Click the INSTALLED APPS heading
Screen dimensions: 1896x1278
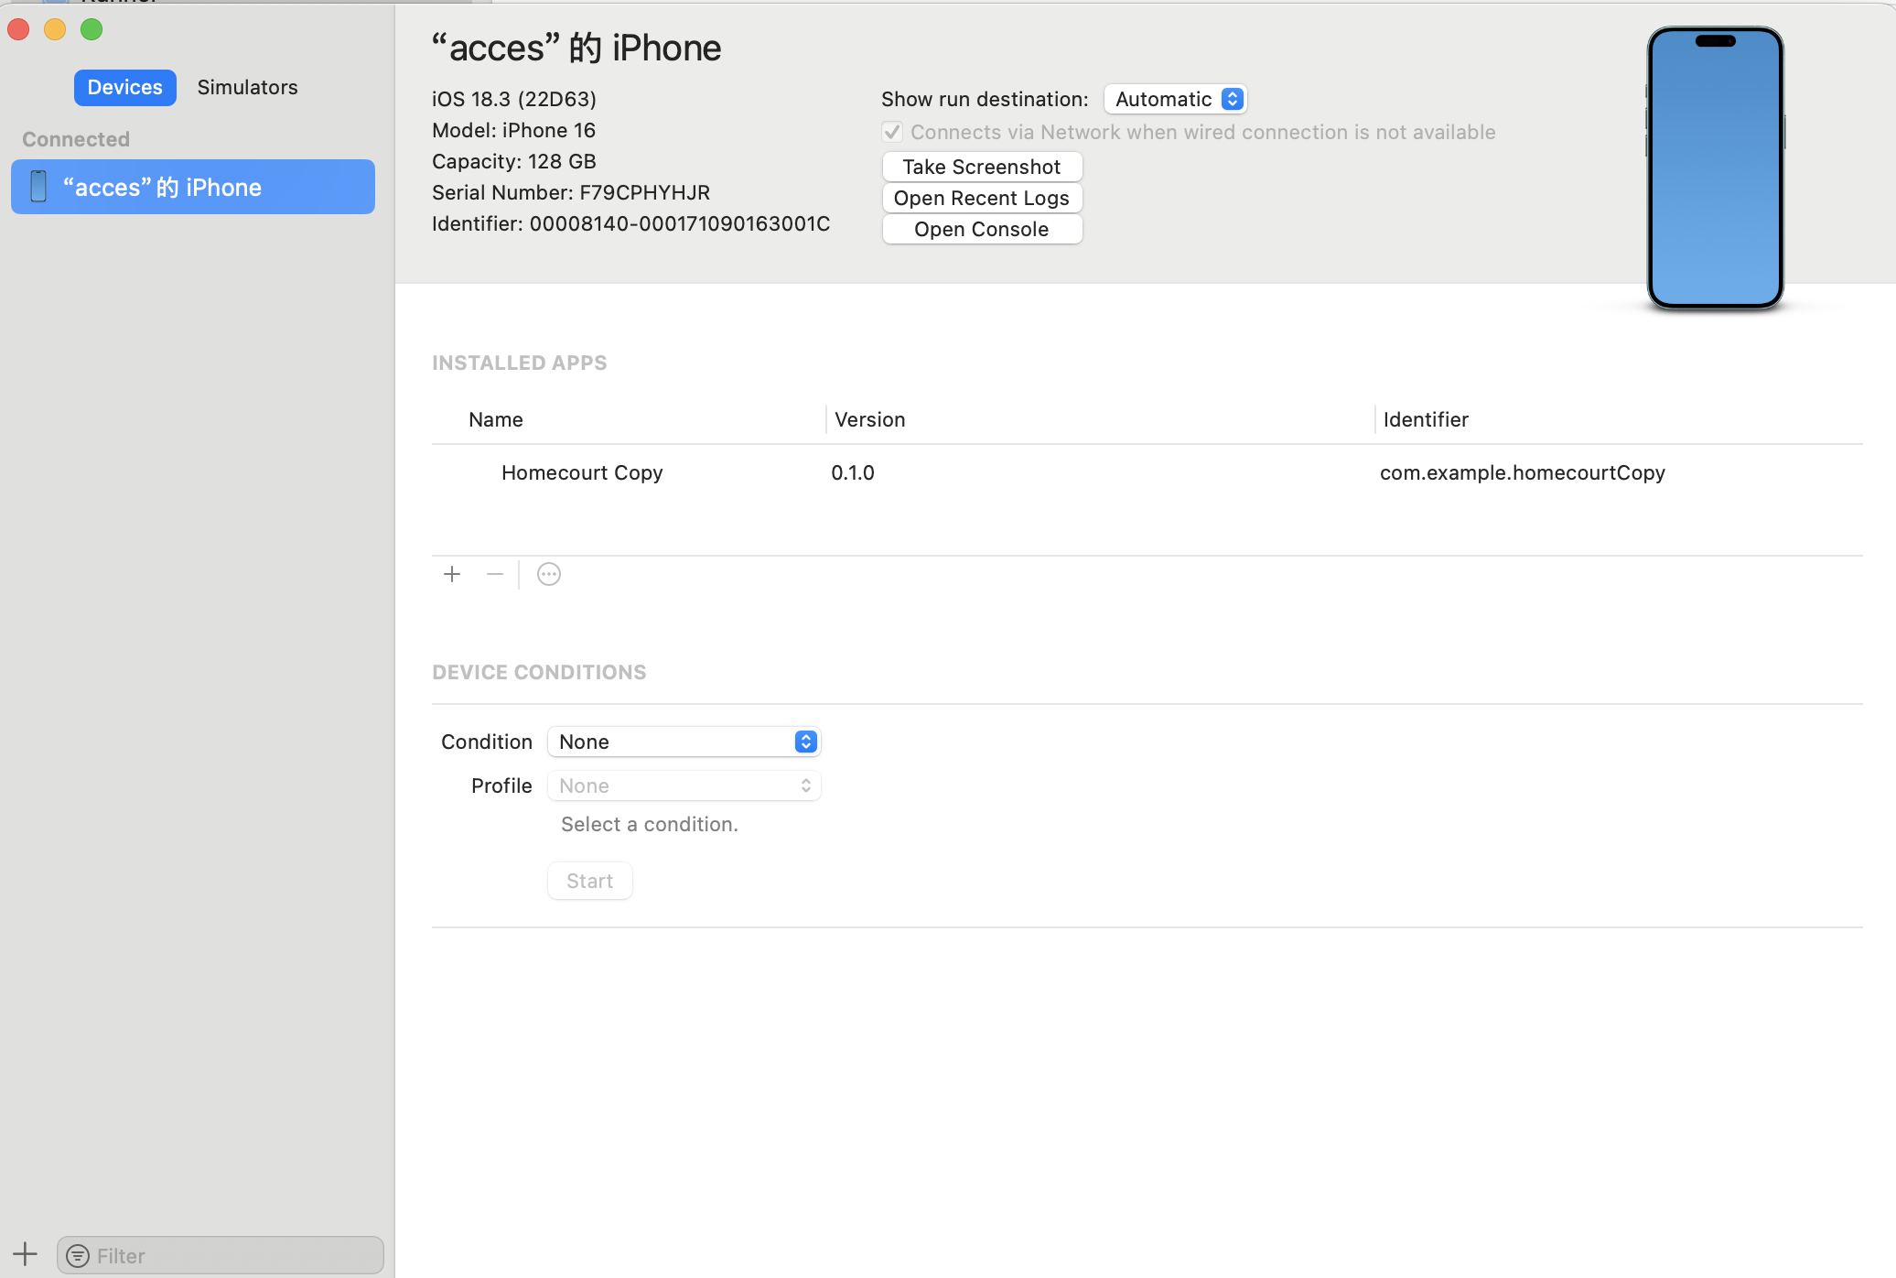pyautogui.click(x=519, y=363)
